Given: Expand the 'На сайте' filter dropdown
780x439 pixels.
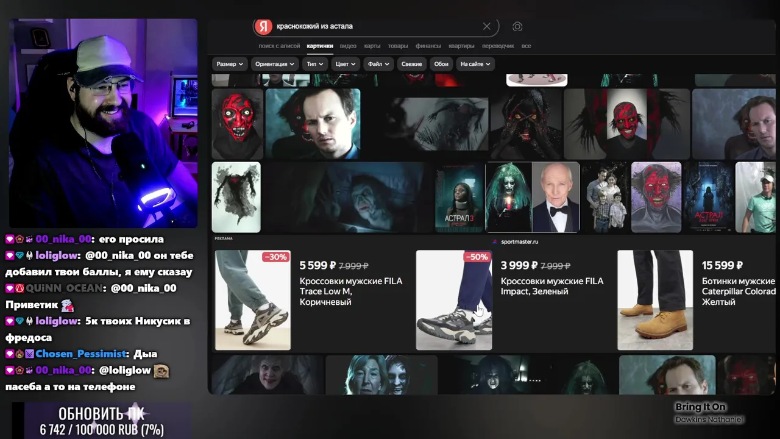Looking at the screenshot, I should point(475,64).
